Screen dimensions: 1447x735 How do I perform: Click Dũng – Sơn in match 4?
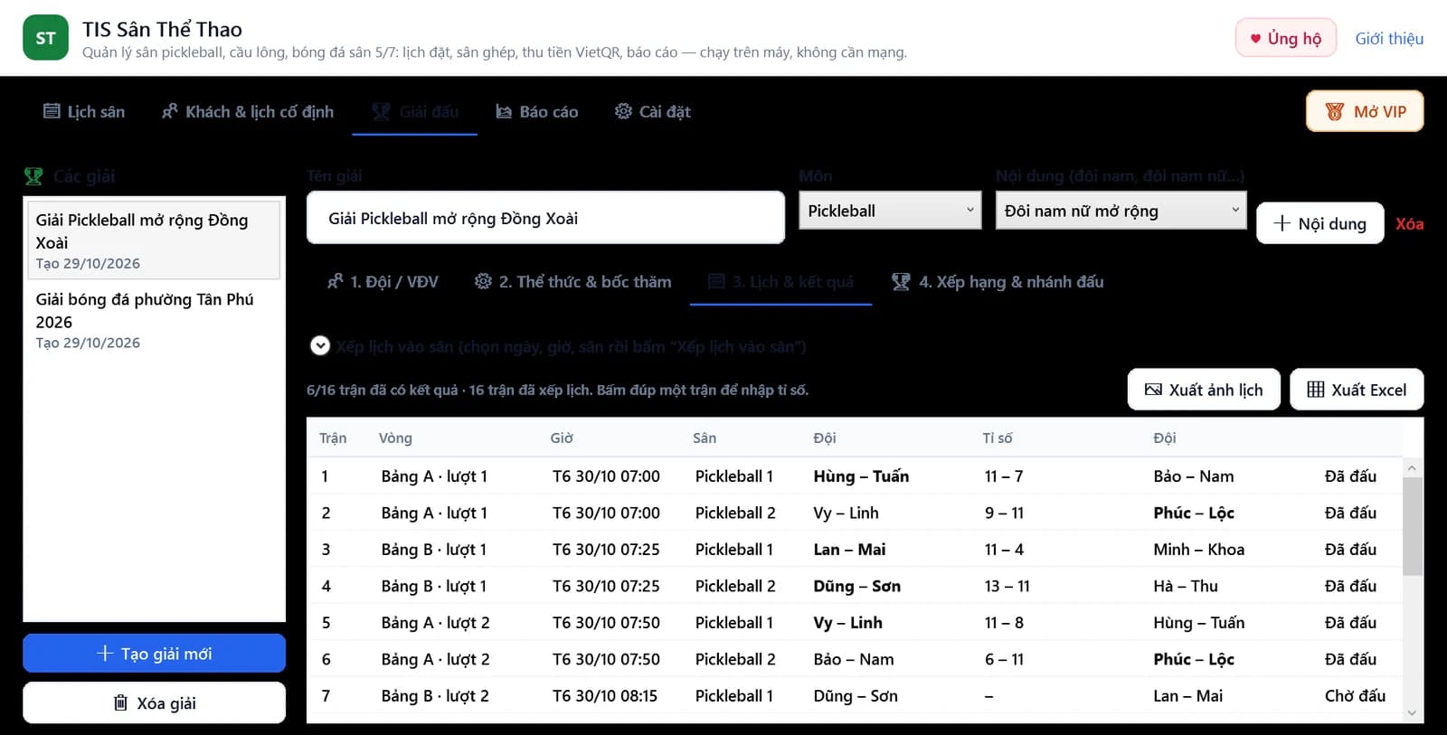tap(856, 586)
